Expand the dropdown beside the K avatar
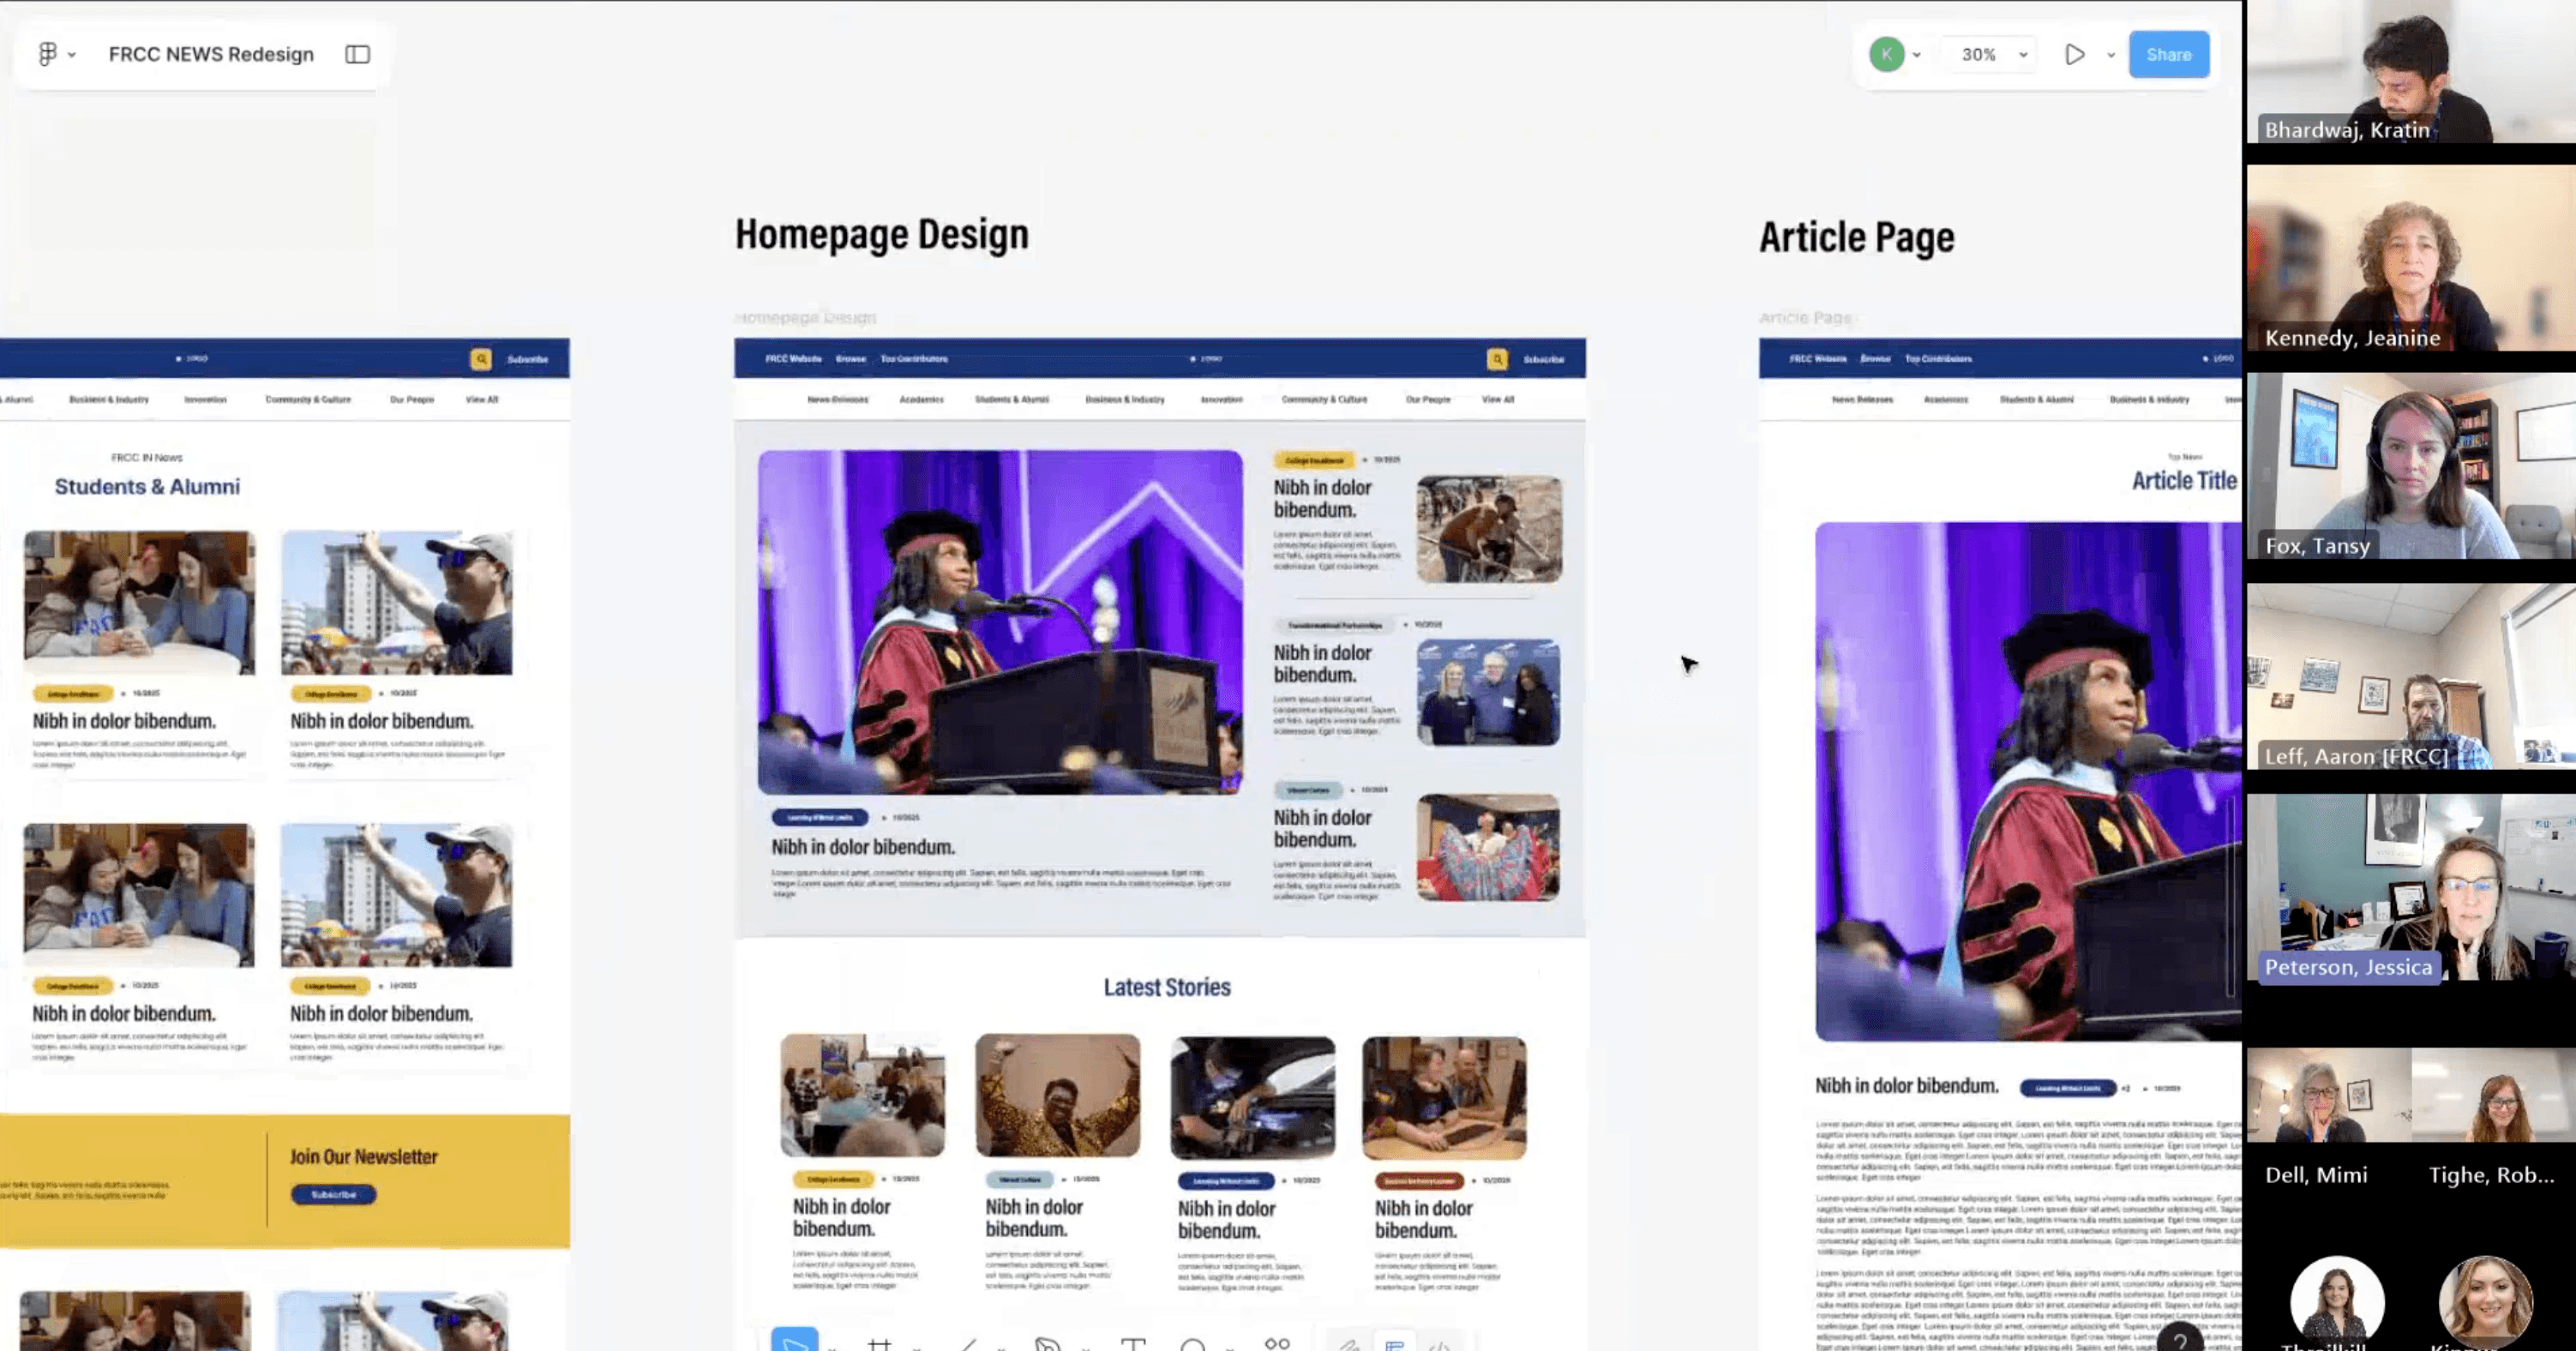 (1917, 55)
